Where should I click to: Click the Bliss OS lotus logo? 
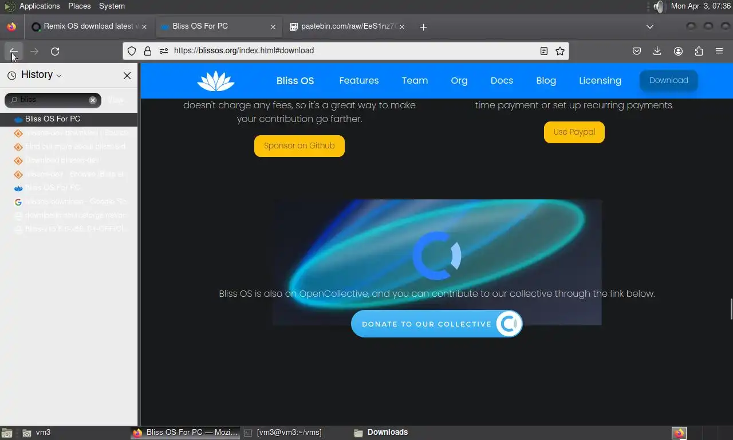pyautogui.click(x=216, y=81)
